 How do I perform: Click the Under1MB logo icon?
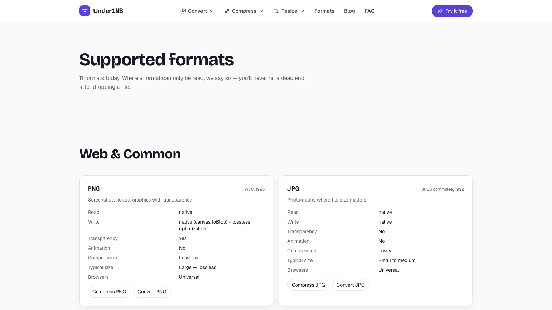pyautogui.click(x=85, y=11)
